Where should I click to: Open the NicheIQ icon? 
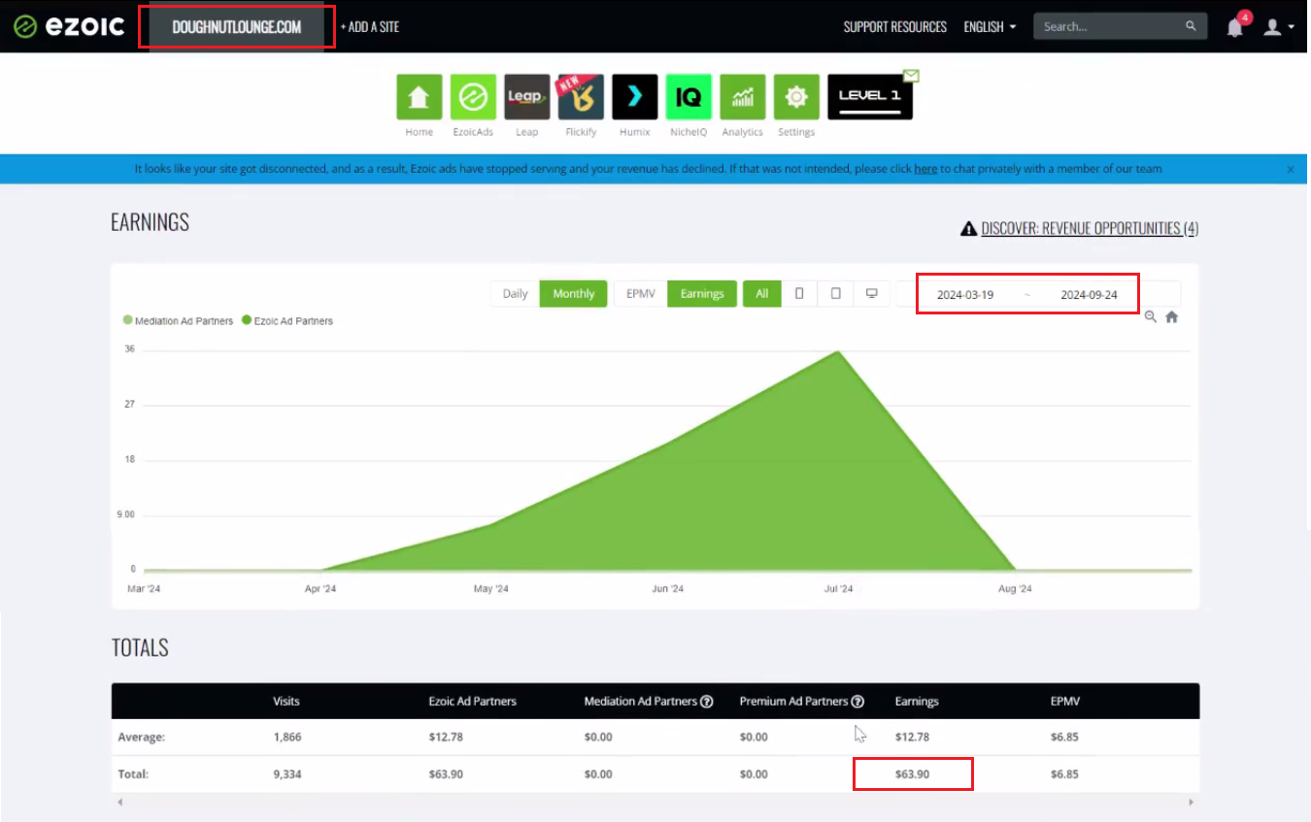tap(689, 97)
